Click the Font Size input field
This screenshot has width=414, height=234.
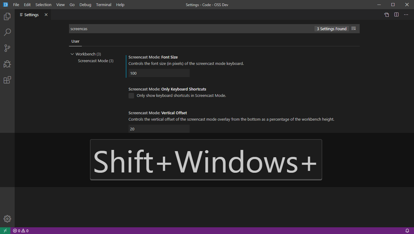pyautogui.click(x=159, y=73)
